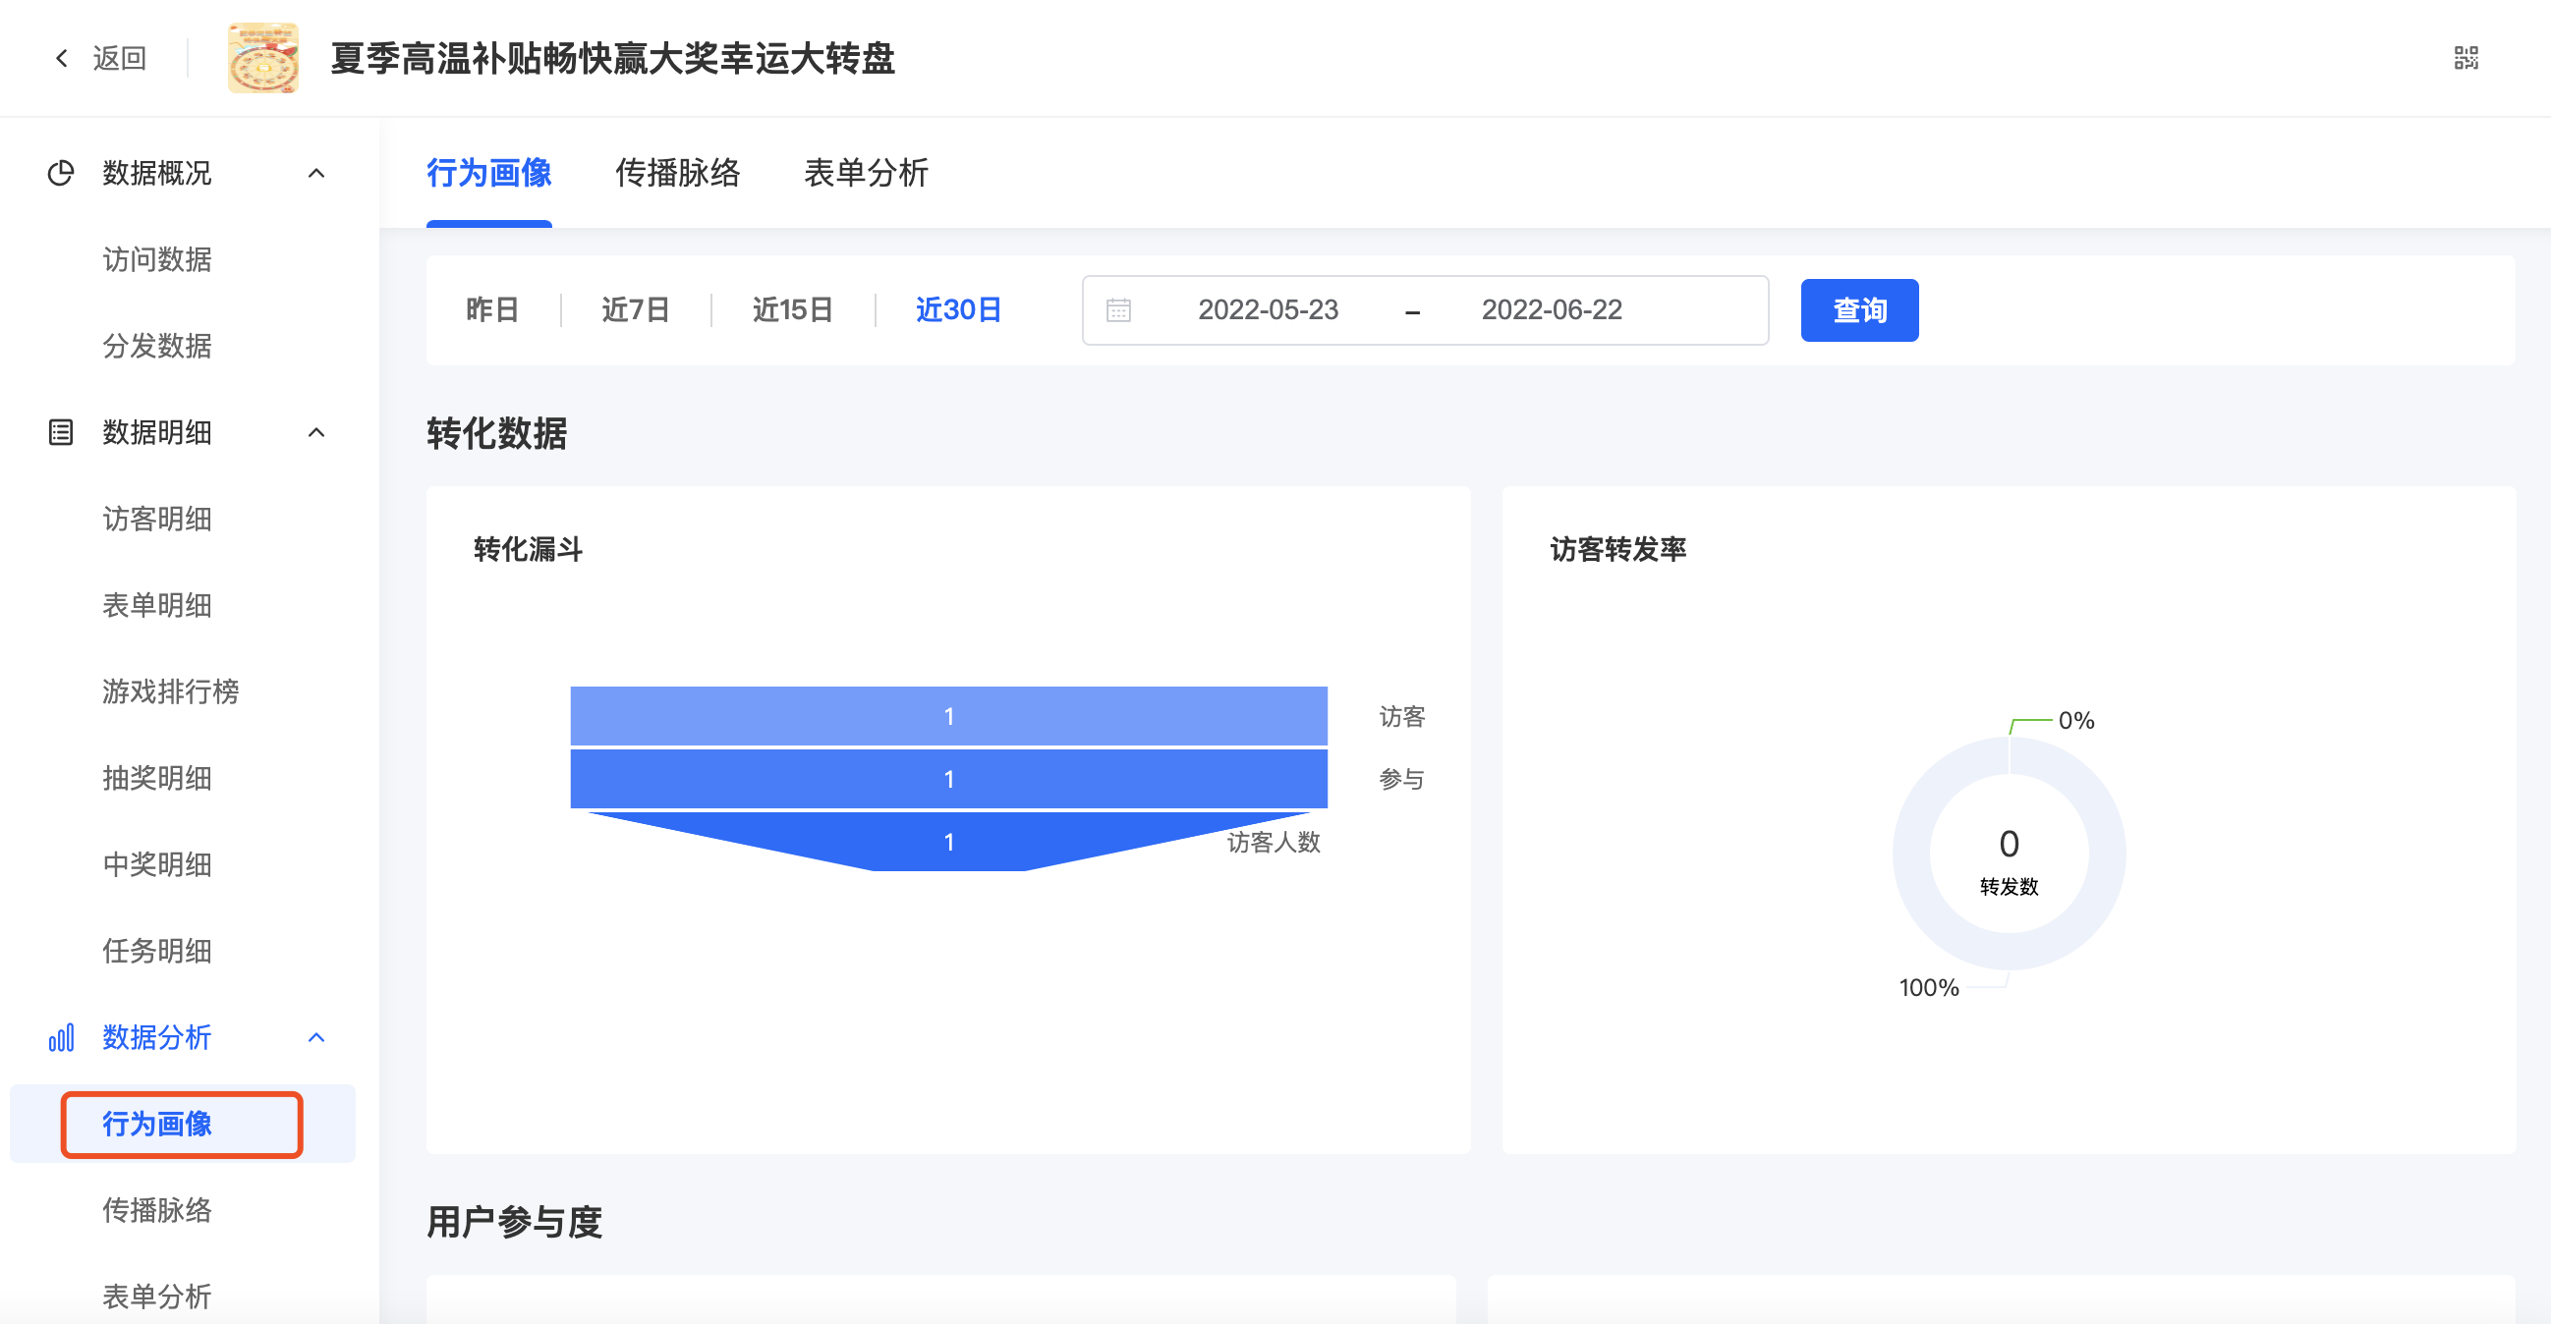Screen dimensions: 2551x1324
Task: Click the 数据分析 bar chart icon
Action: pos(60,1037)
